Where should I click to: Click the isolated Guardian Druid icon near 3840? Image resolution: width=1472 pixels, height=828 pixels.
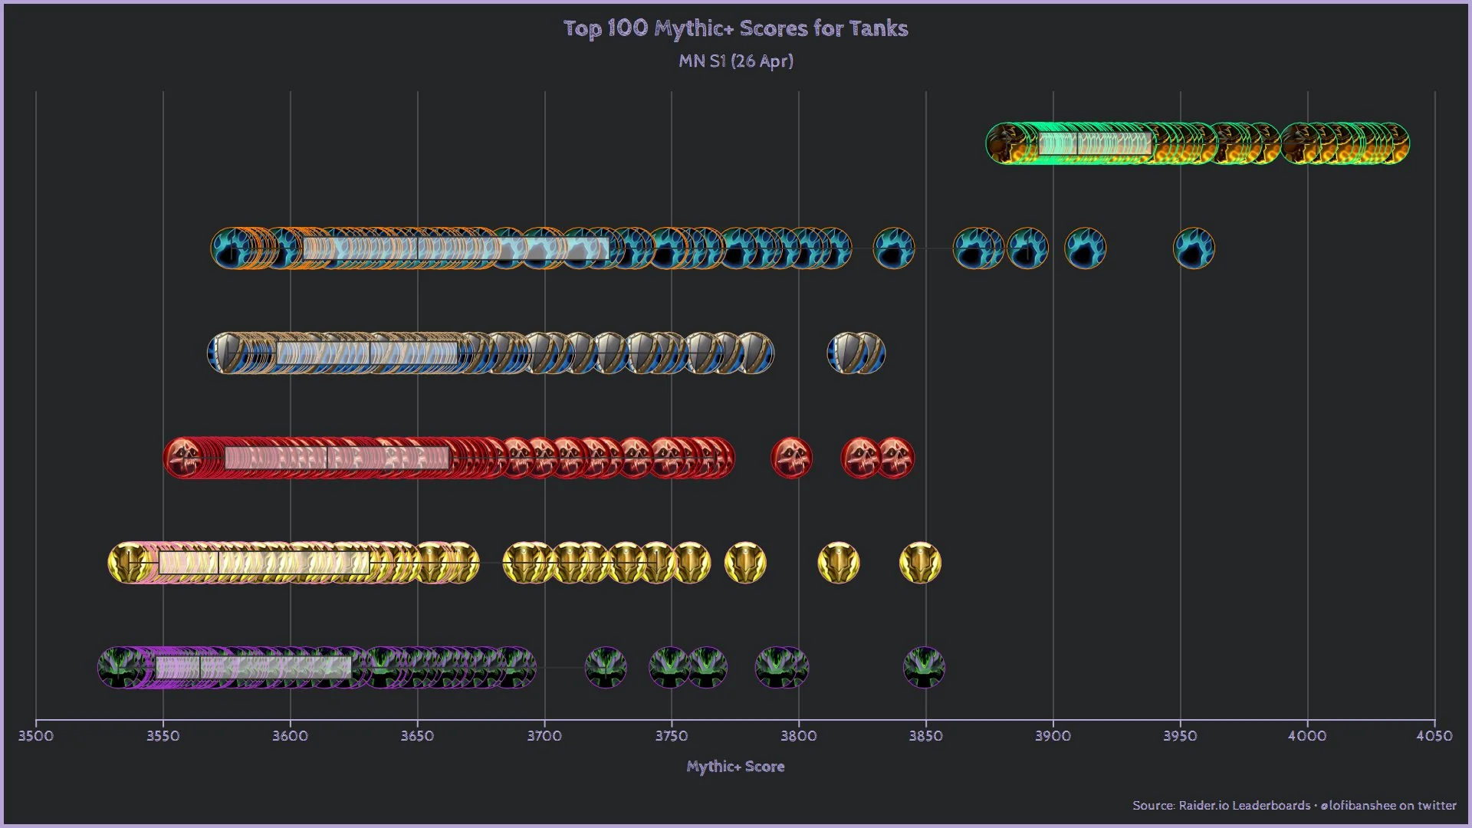(894, 248)
